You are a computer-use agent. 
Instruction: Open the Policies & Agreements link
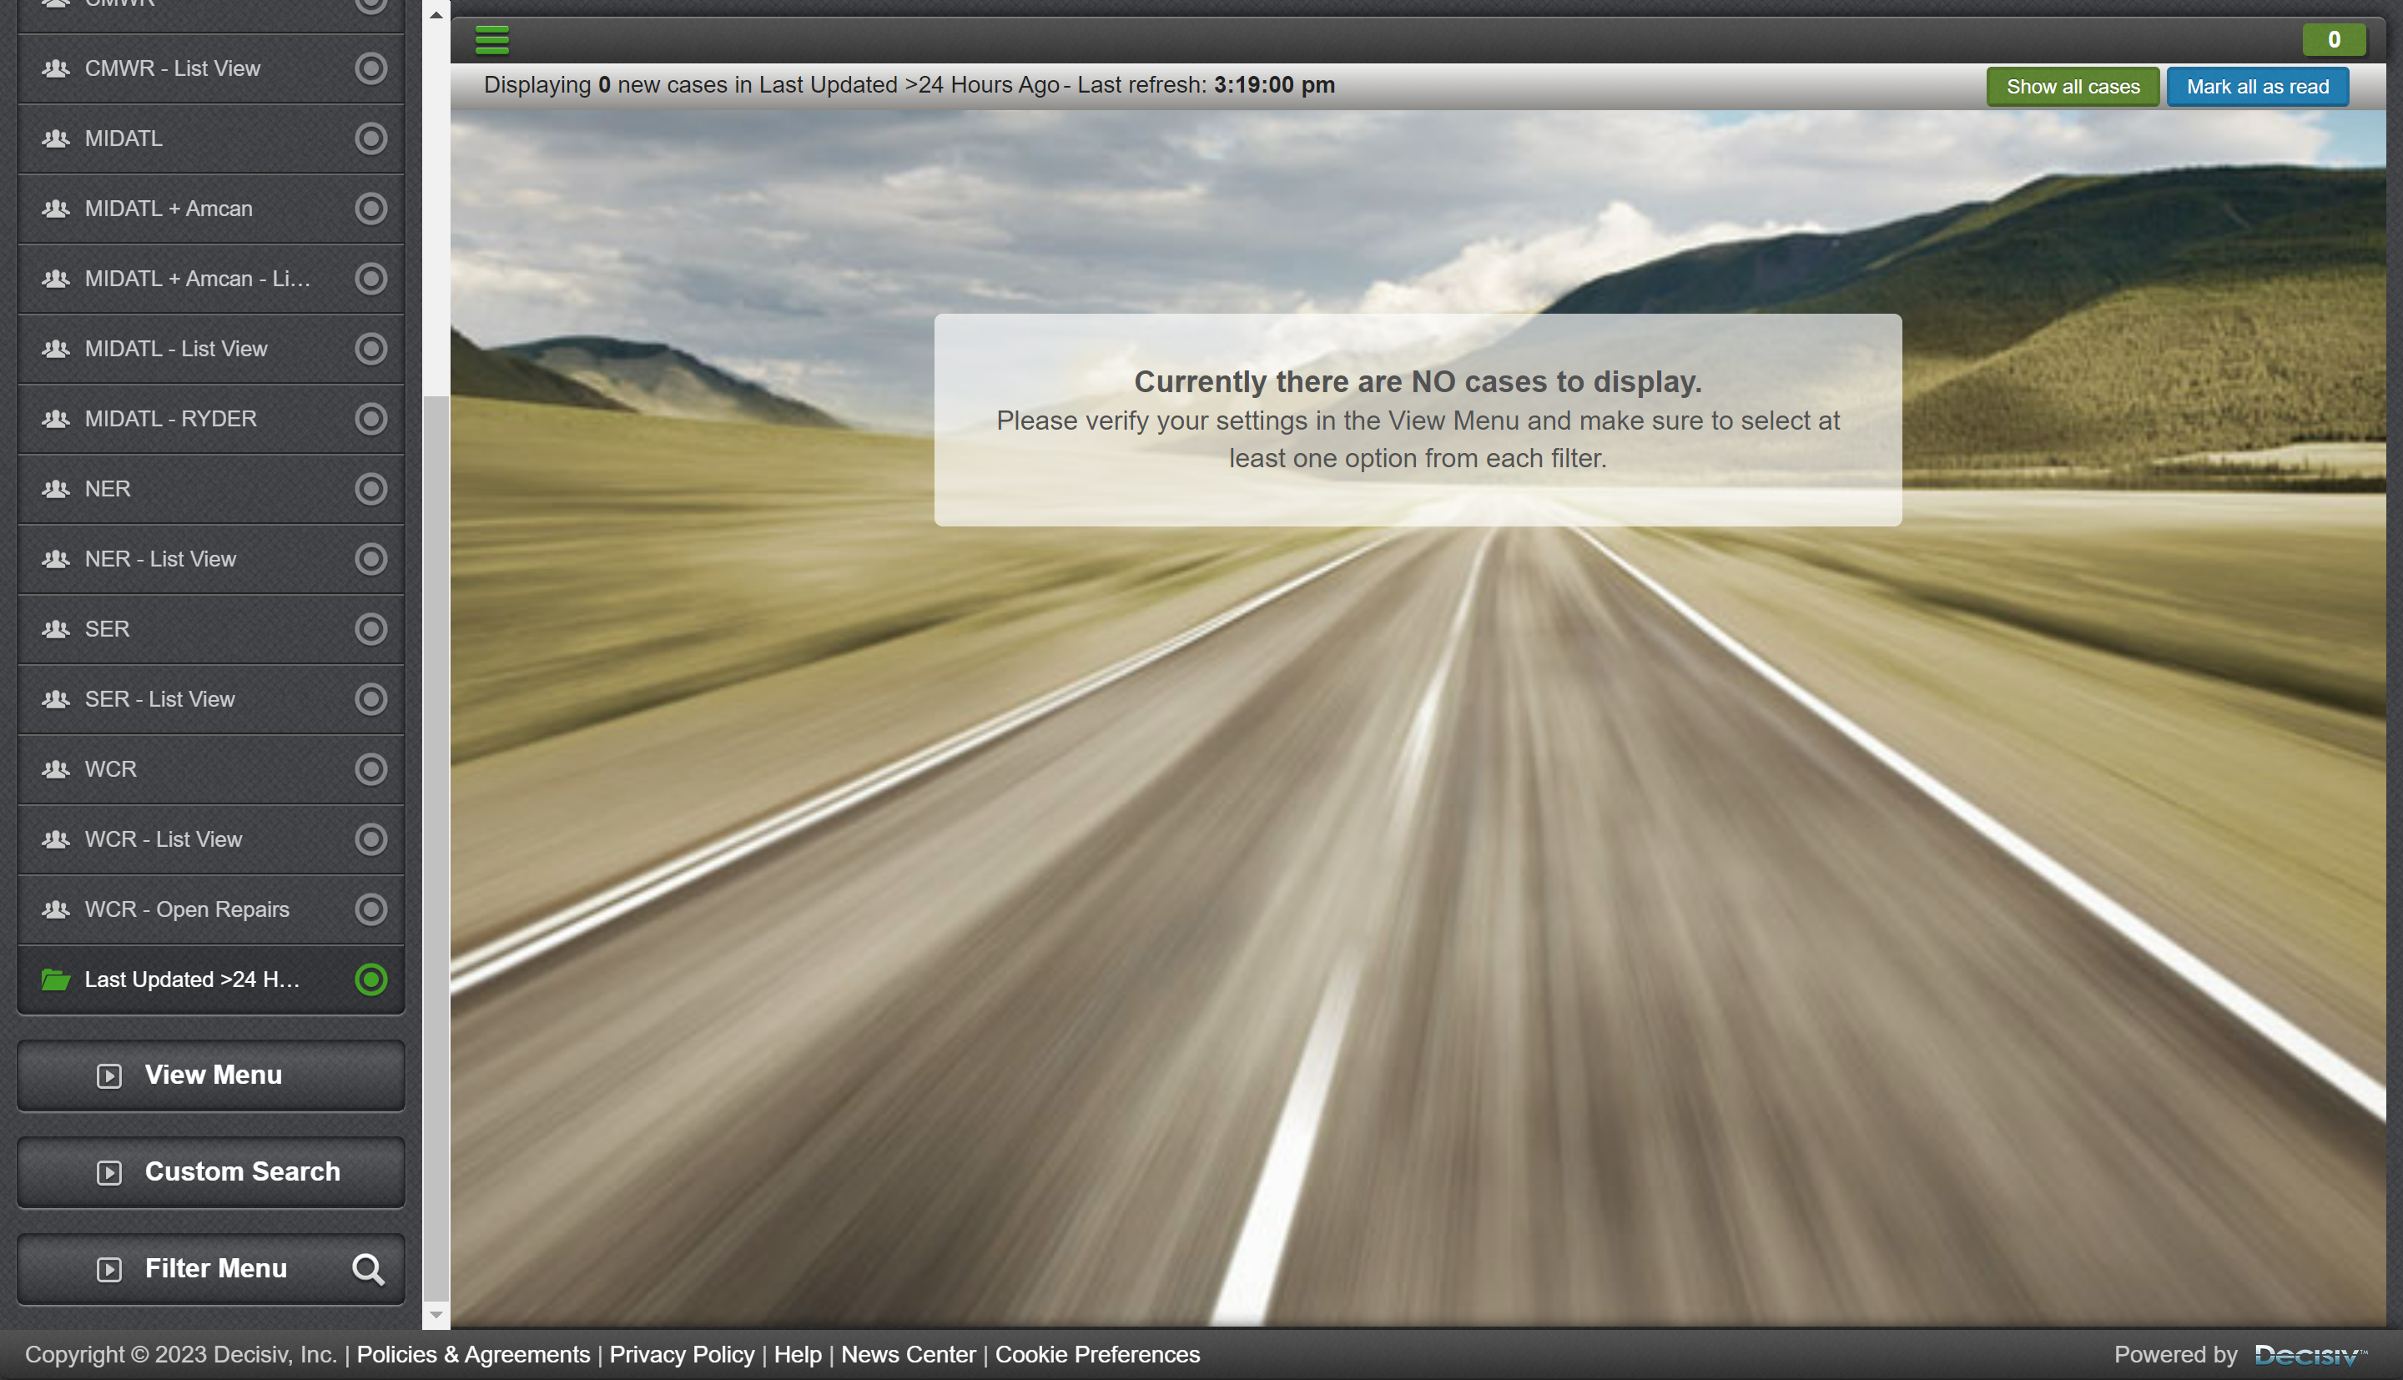(473, 1355)
